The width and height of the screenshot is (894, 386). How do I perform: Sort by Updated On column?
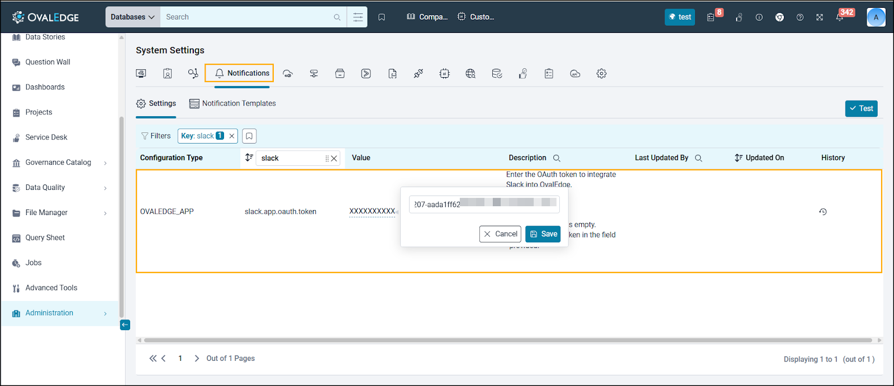pyautogui.click(x=739, y=158)
